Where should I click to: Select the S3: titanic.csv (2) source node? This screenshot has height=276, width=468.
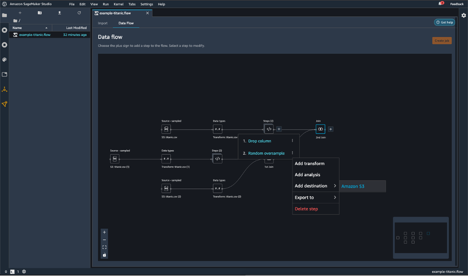pos(166,188)
